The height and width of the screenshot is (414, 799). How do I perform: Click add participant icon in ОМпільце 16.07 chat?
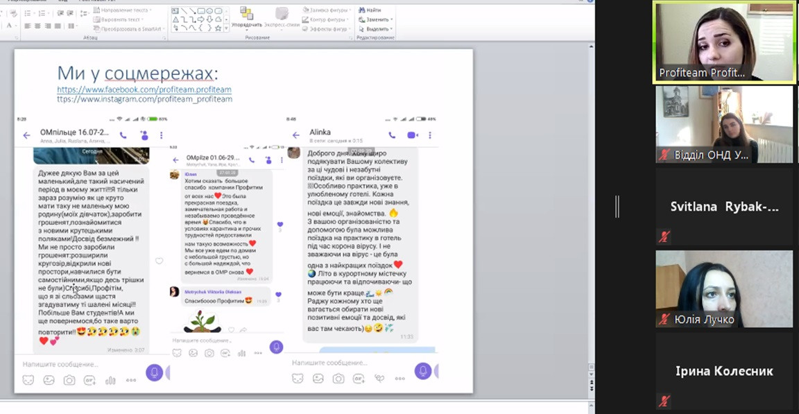[x=144, y=135]
